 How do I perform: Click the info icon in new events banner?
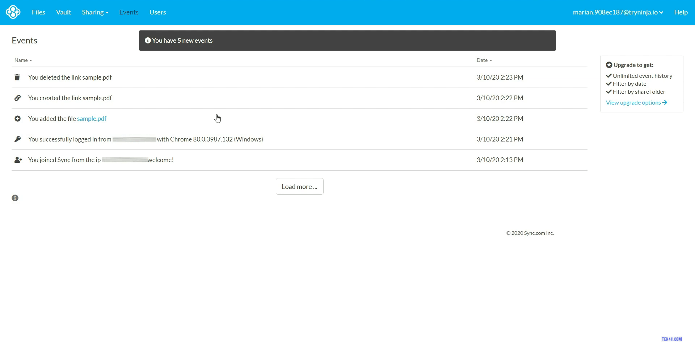pyautogui.click(x=148, y=41)
